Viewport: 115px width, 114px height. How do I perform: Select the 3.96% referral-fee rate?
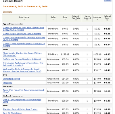click(76, 29)
